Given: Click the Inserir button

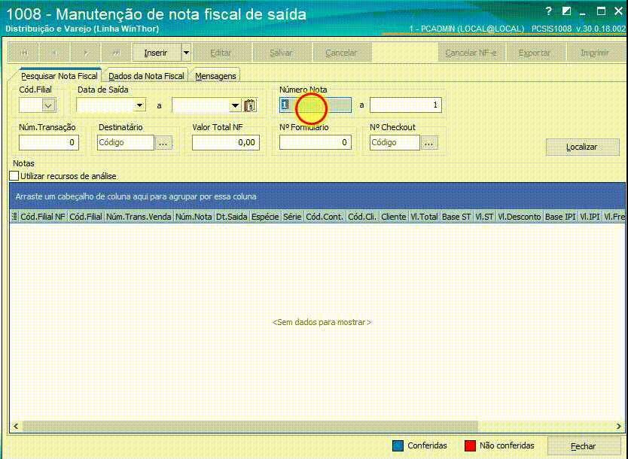Looking at the screenshot, I should point(157,53).
